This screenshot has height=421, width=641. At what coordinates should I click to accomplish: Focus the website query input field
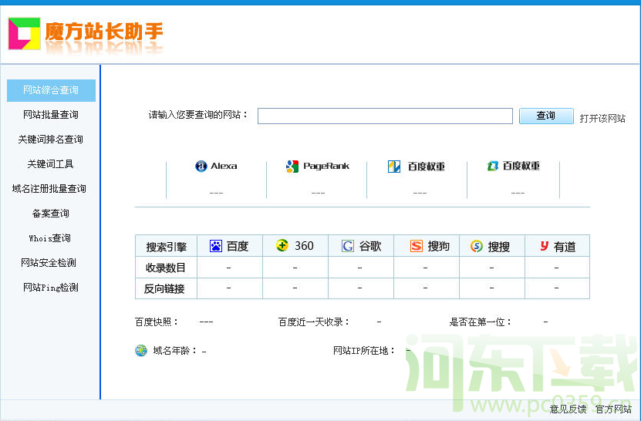pyautogui.click(x=385, y=116)
